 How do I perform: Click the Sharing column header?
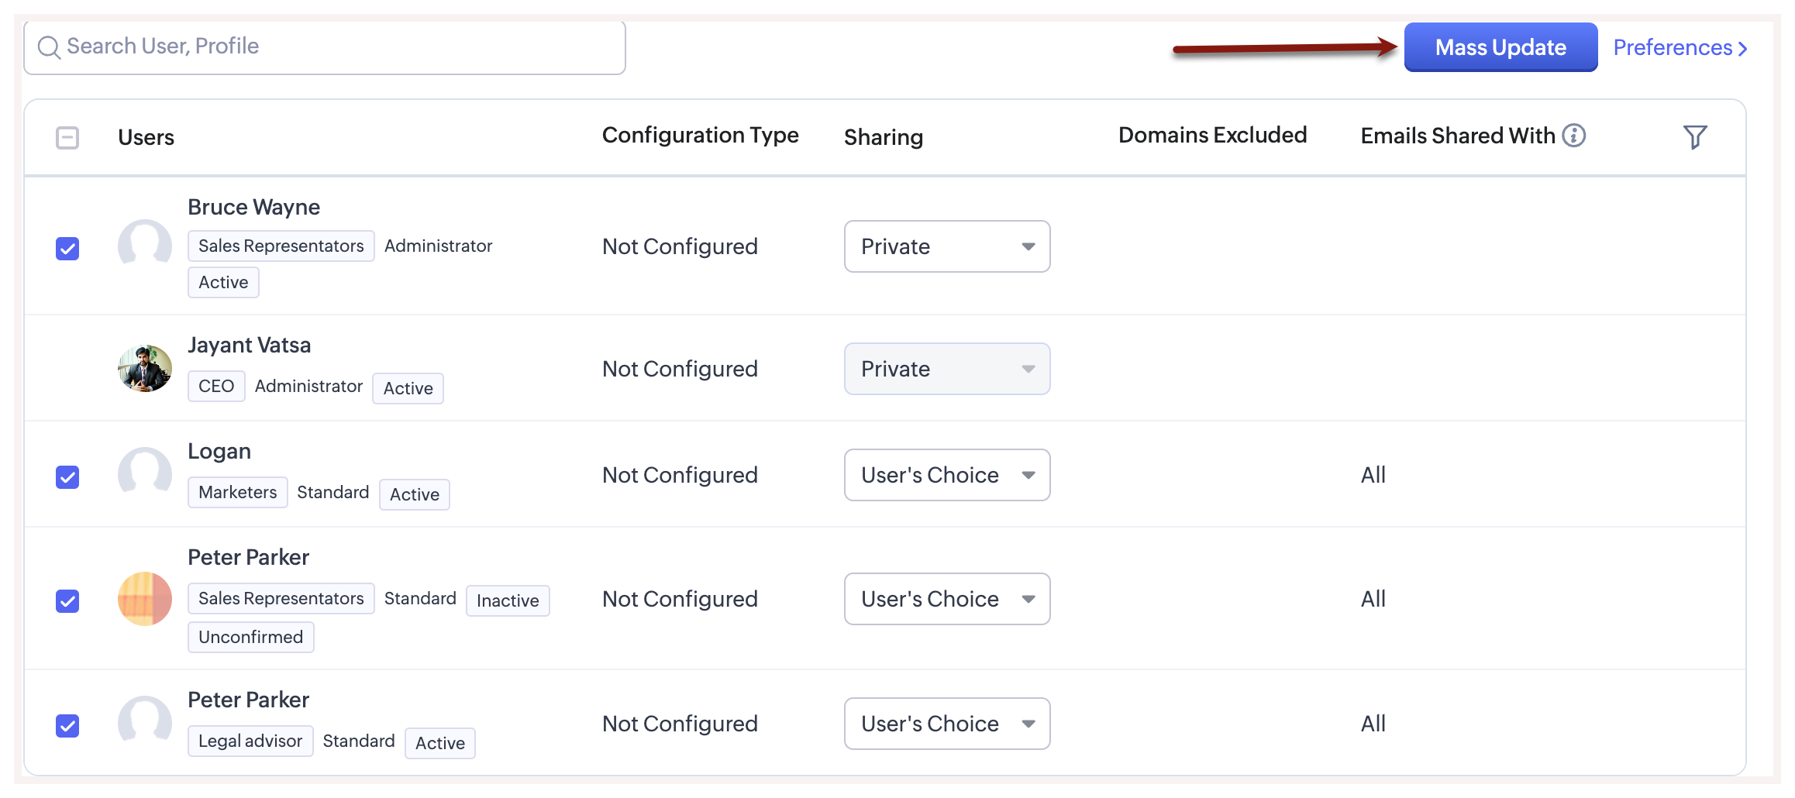(x=883, y=137)
